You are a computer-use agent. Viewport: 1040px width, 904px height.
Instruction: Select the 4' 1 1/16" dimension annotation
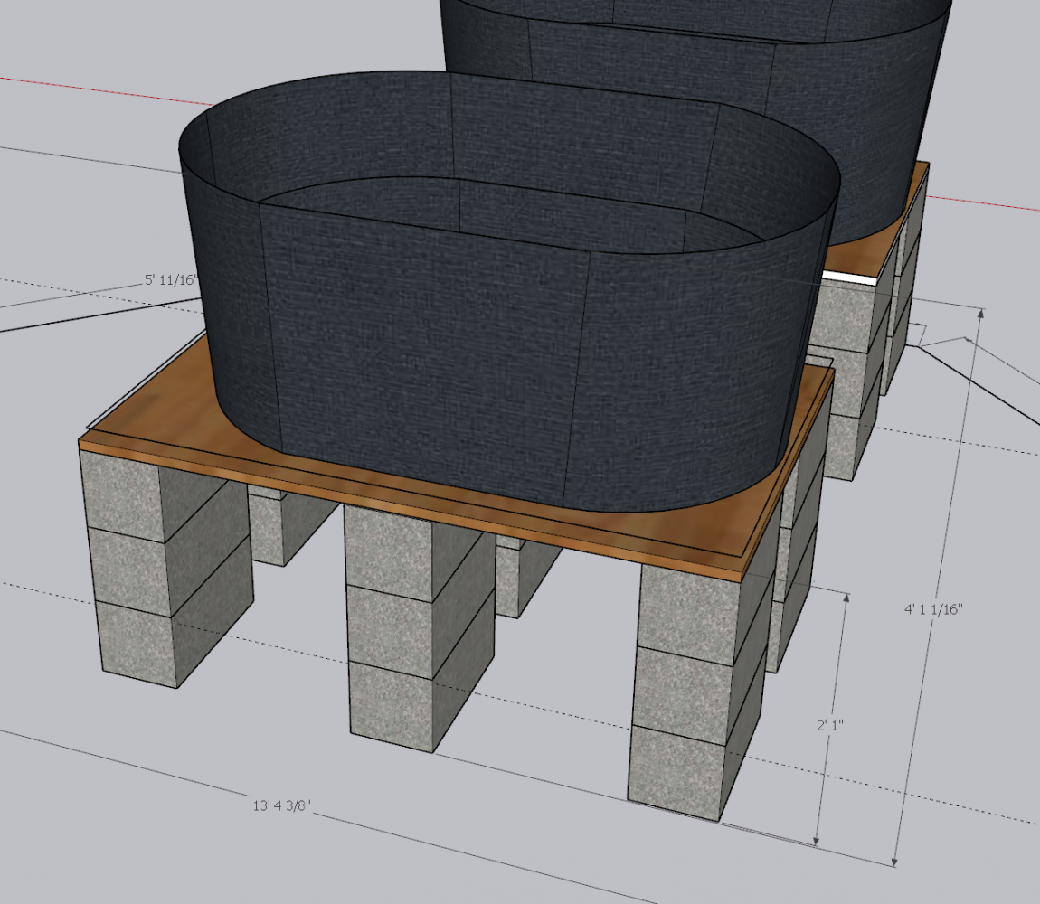pyautogui.click(x=932, y=610)
